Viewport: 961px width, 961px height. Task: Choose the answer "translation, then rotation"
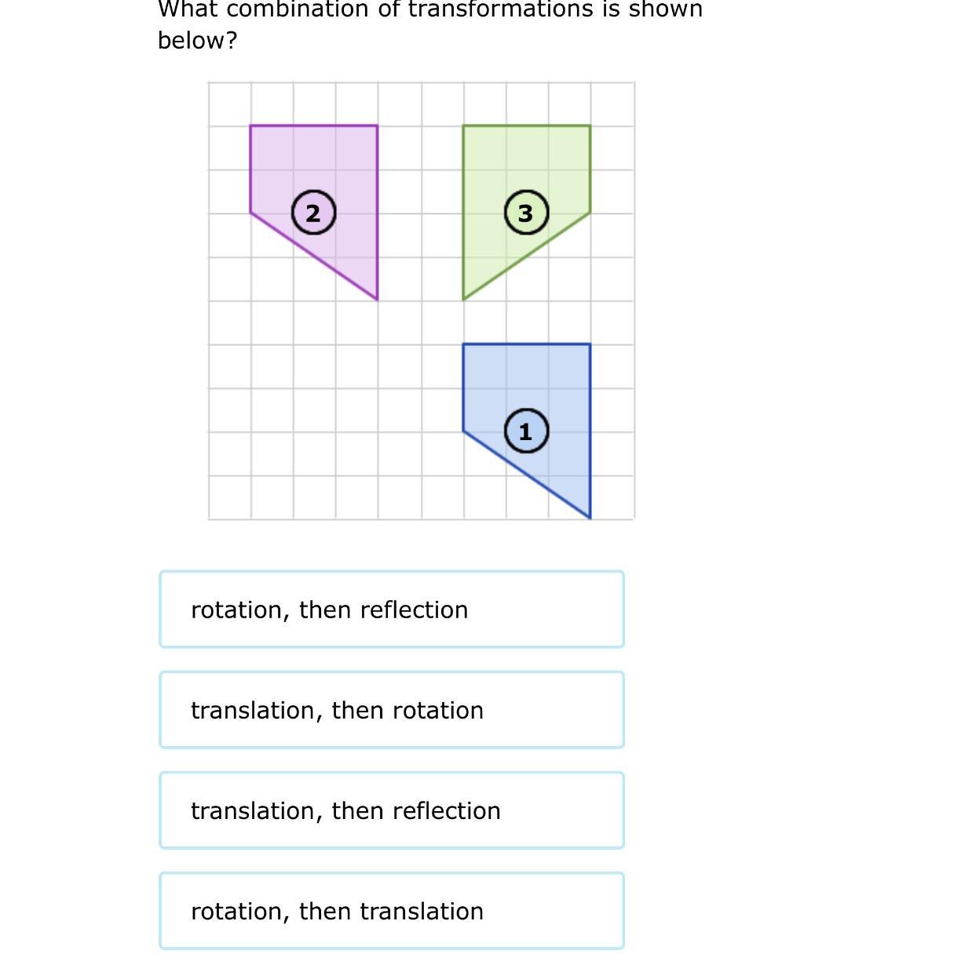click(x=392, y=710)
